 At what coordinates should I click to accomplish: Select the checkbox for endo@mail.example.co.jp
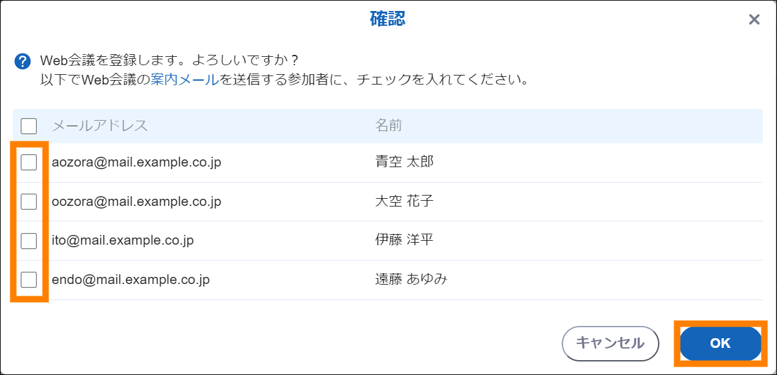[x=29, y=279]
